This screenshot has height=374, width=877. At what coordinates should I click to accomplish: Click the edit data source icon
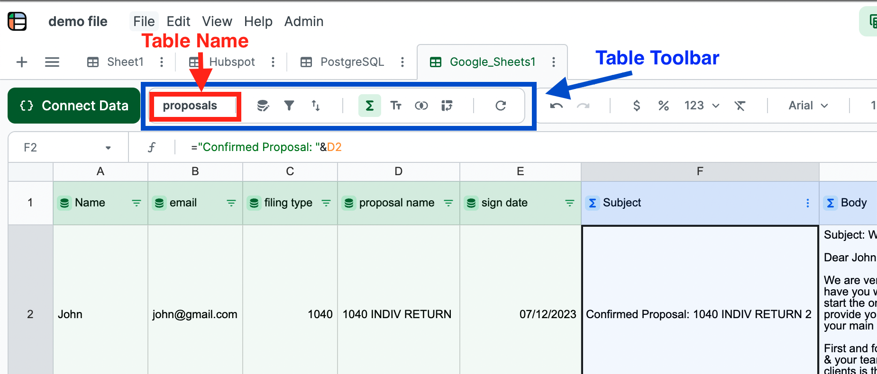[263, 106]
